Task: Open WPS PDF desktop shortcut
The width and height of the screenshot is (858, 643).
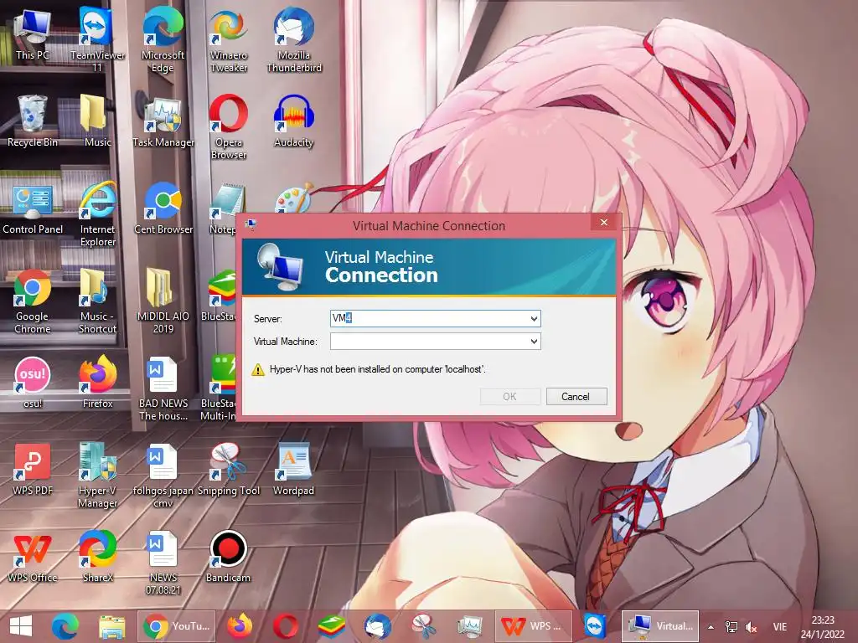Action: coord(33,469)
